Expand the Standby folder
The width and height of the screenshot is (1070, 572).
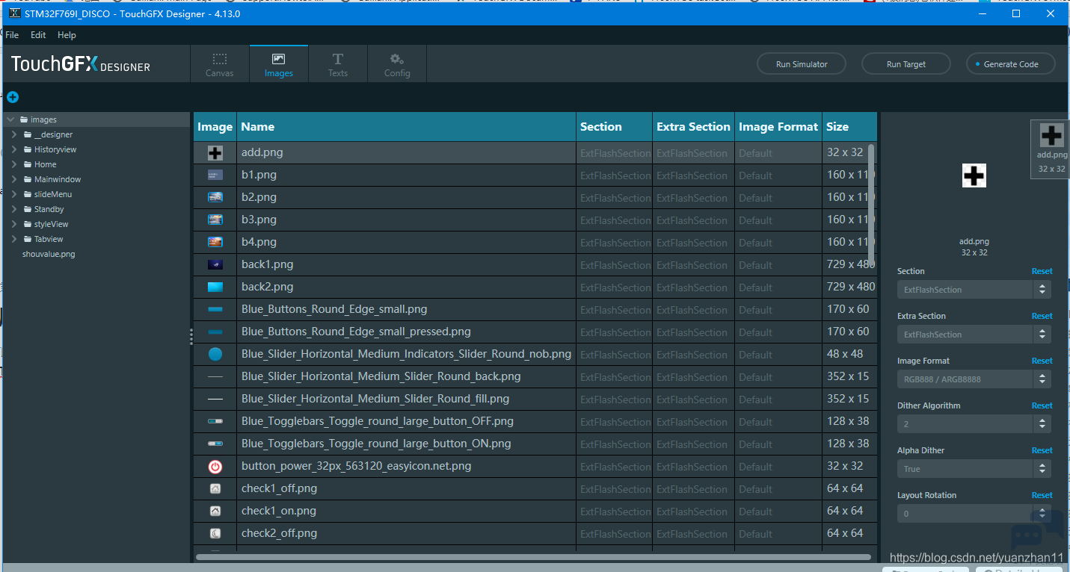14,209
